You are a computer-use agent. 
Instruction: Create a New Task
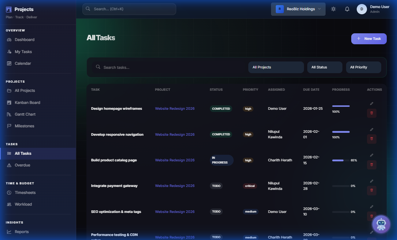tap(369, 38)
